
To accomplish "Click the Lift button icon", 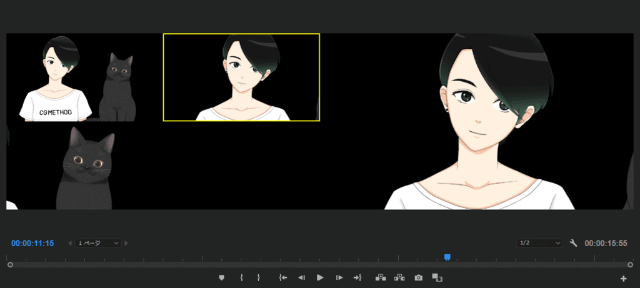I will point(379,277).
